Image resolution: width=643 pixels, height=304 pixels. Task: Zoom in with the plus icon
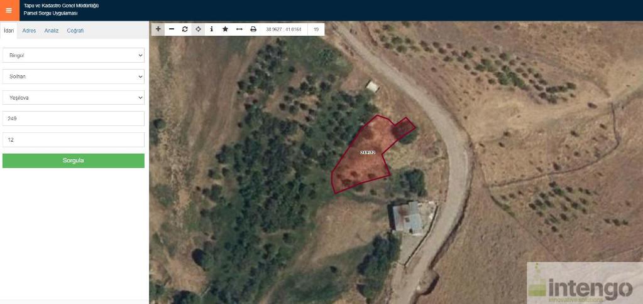coord(158,29)
